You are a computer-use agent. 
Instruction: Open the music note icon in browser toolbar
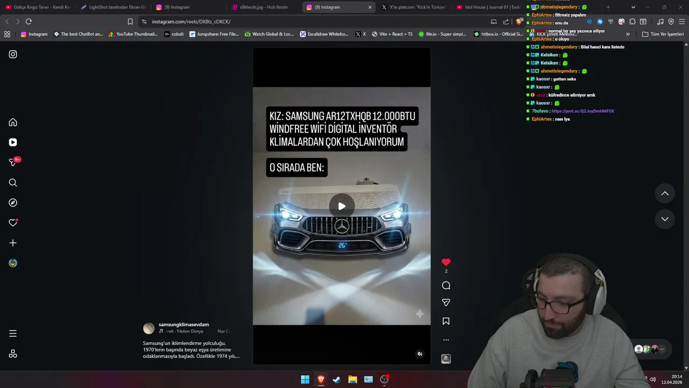tap(660, 22)
